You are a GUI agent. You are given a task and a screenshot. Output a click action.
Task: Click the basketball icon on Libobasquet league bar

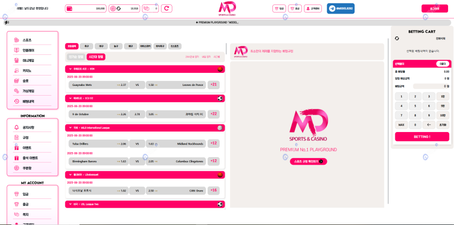click(x=220, y=174)
